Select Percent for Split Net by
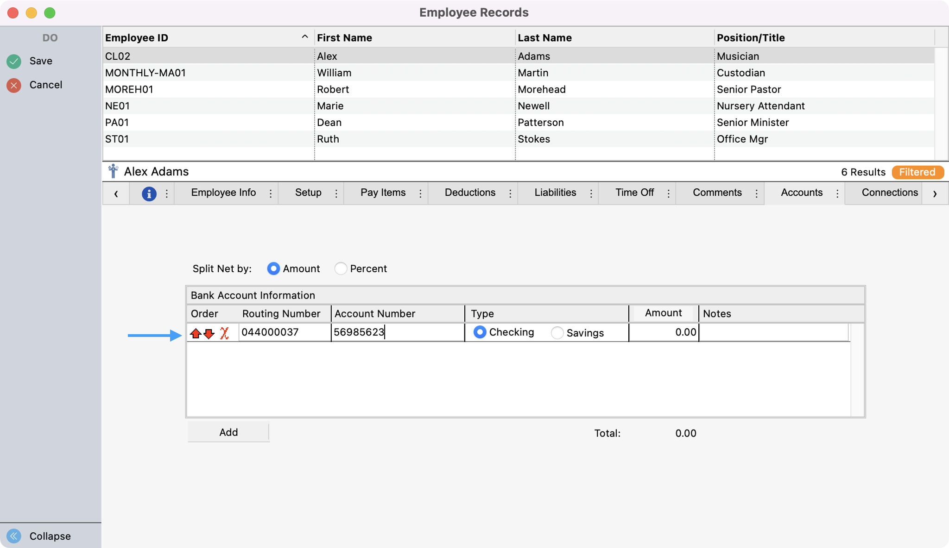The width and height of the screenshot is (949, 548). click(x=341, y=268)
